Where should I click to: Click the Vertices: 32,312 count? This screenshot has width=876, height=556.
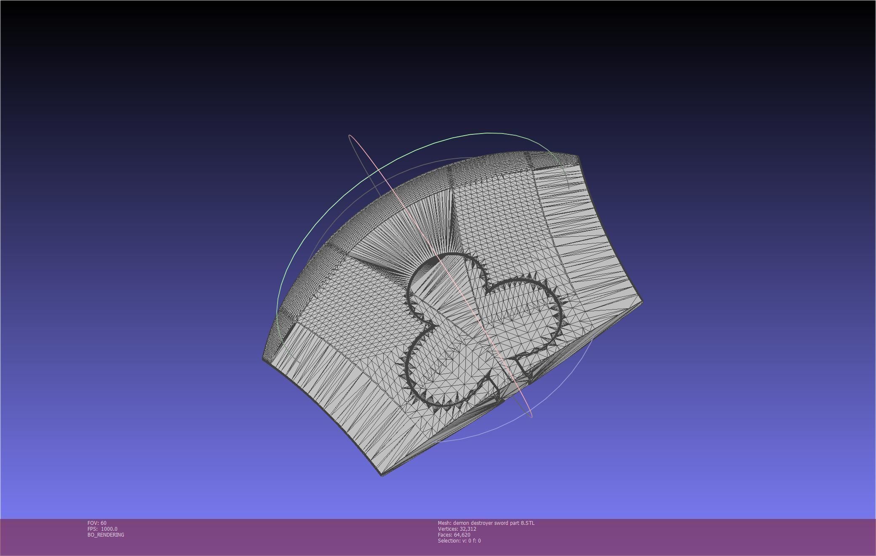pos(457,529)
